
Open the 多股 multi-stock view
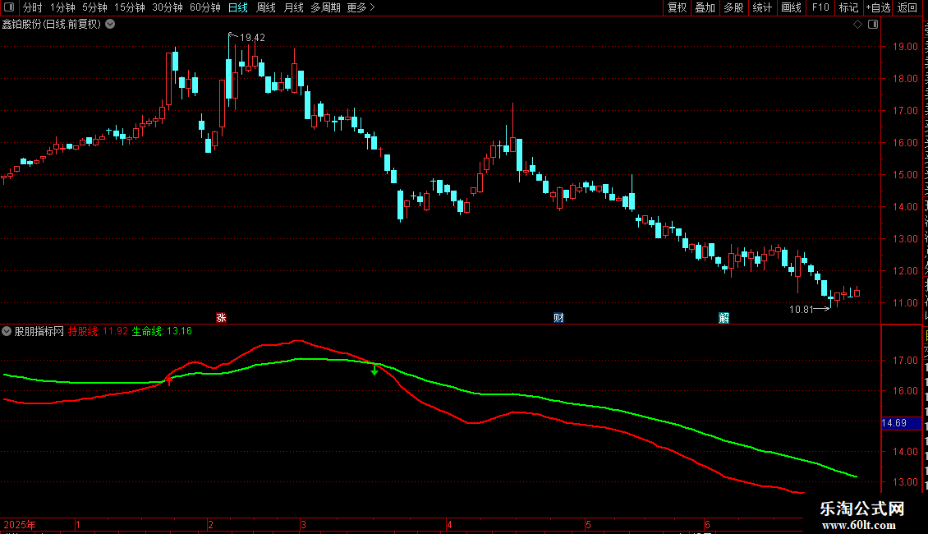click(733, 7)
